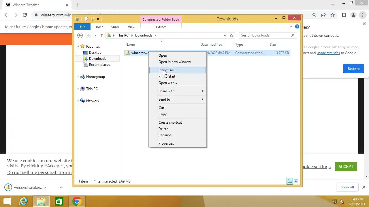Open the Chrome three-dot menu
The height and width of the screenshot is (207, 369).
pos(362,15)
